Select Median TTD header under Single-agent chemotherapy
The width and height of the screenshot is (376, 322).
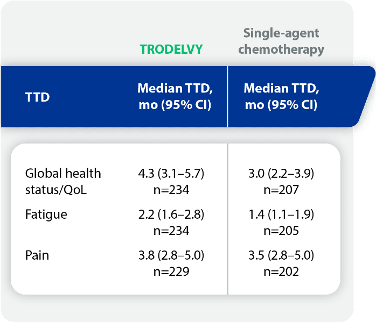280,96
